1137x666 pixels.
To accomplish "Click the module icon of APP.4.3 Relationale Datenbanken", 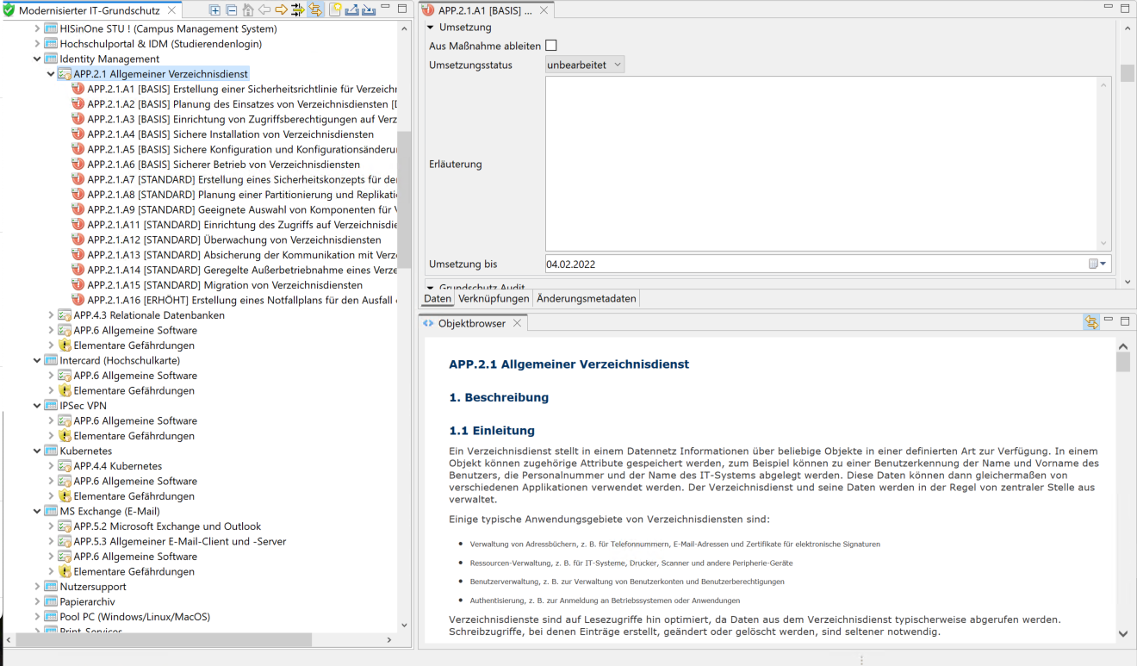I will (x=65, y=315).
